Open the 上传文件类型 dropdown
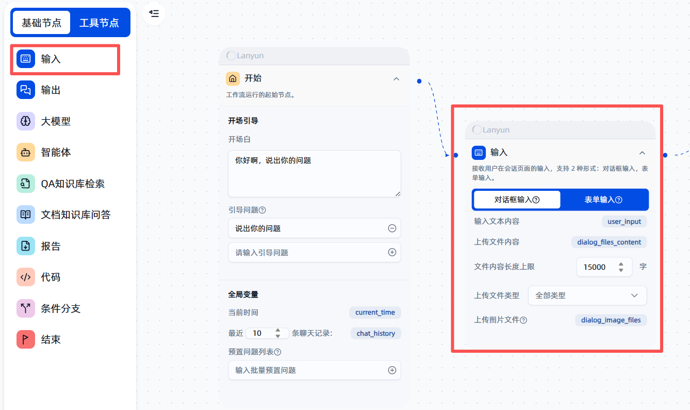This screenshot has height=410, width=690. (x=587, y=296)
